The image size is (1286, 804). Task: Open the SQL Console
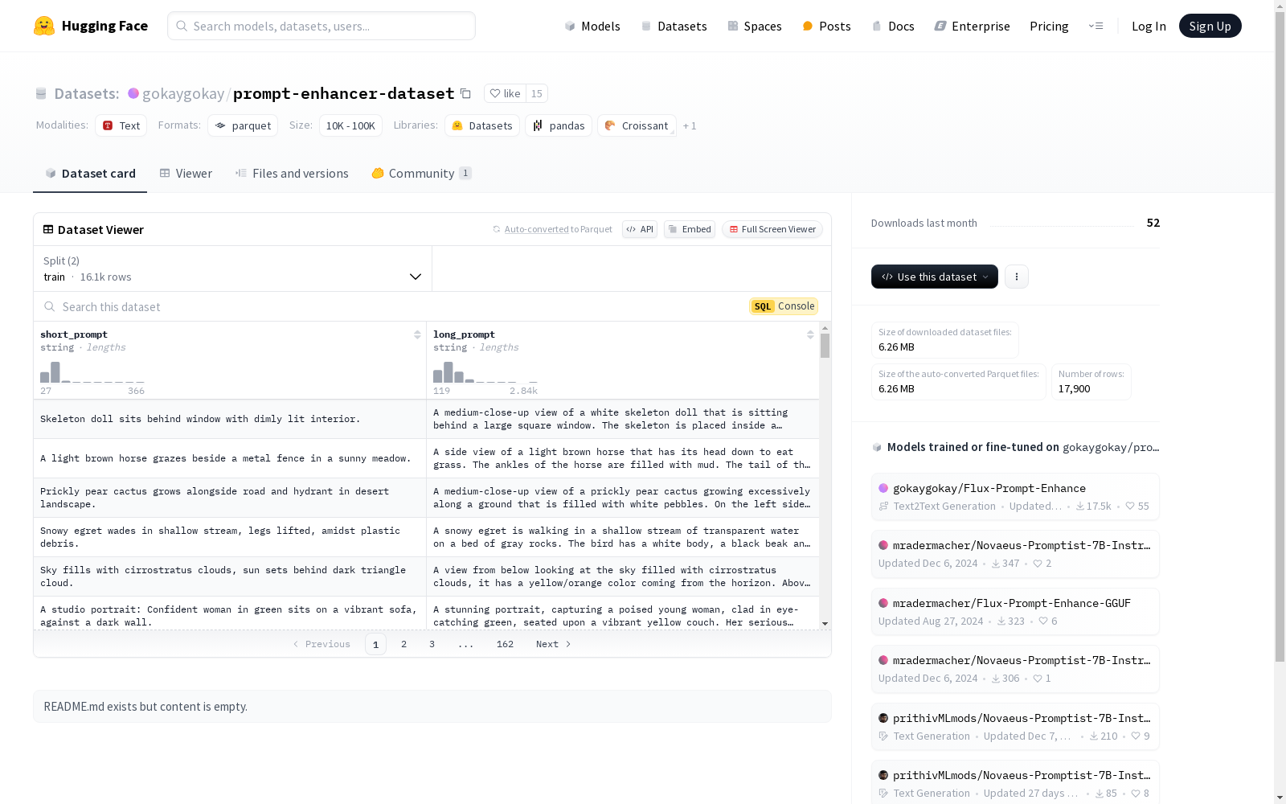pyautogui.click(x=784, y=306)
